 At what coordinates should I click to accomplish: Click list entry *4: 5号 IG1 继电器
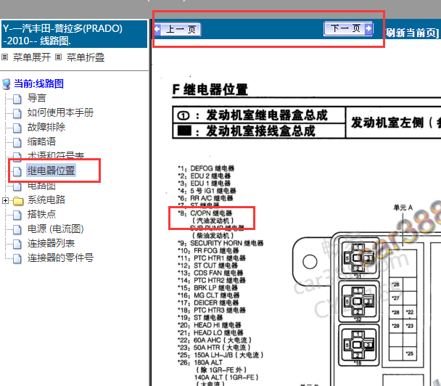[207, 191]
